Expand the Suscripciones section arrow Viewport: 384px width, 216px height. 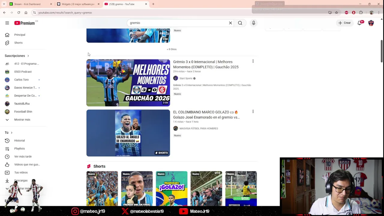point(28,56)
